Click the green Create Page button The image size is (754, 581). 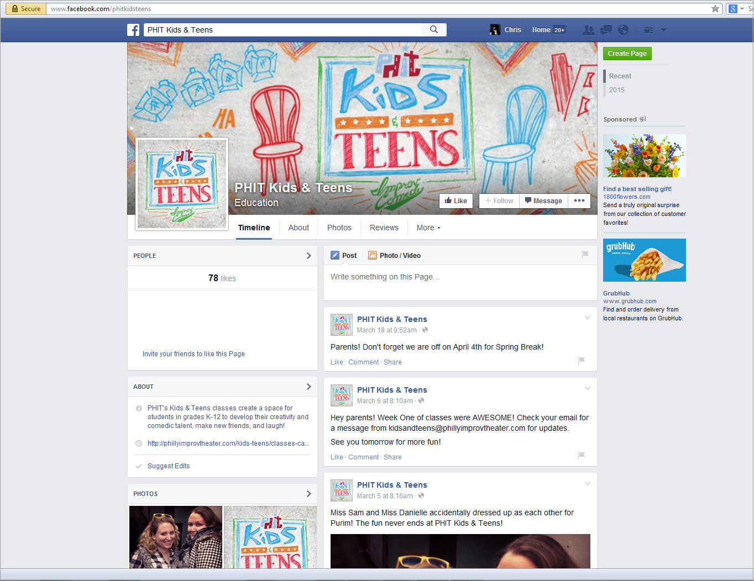(x=627, y=54)
